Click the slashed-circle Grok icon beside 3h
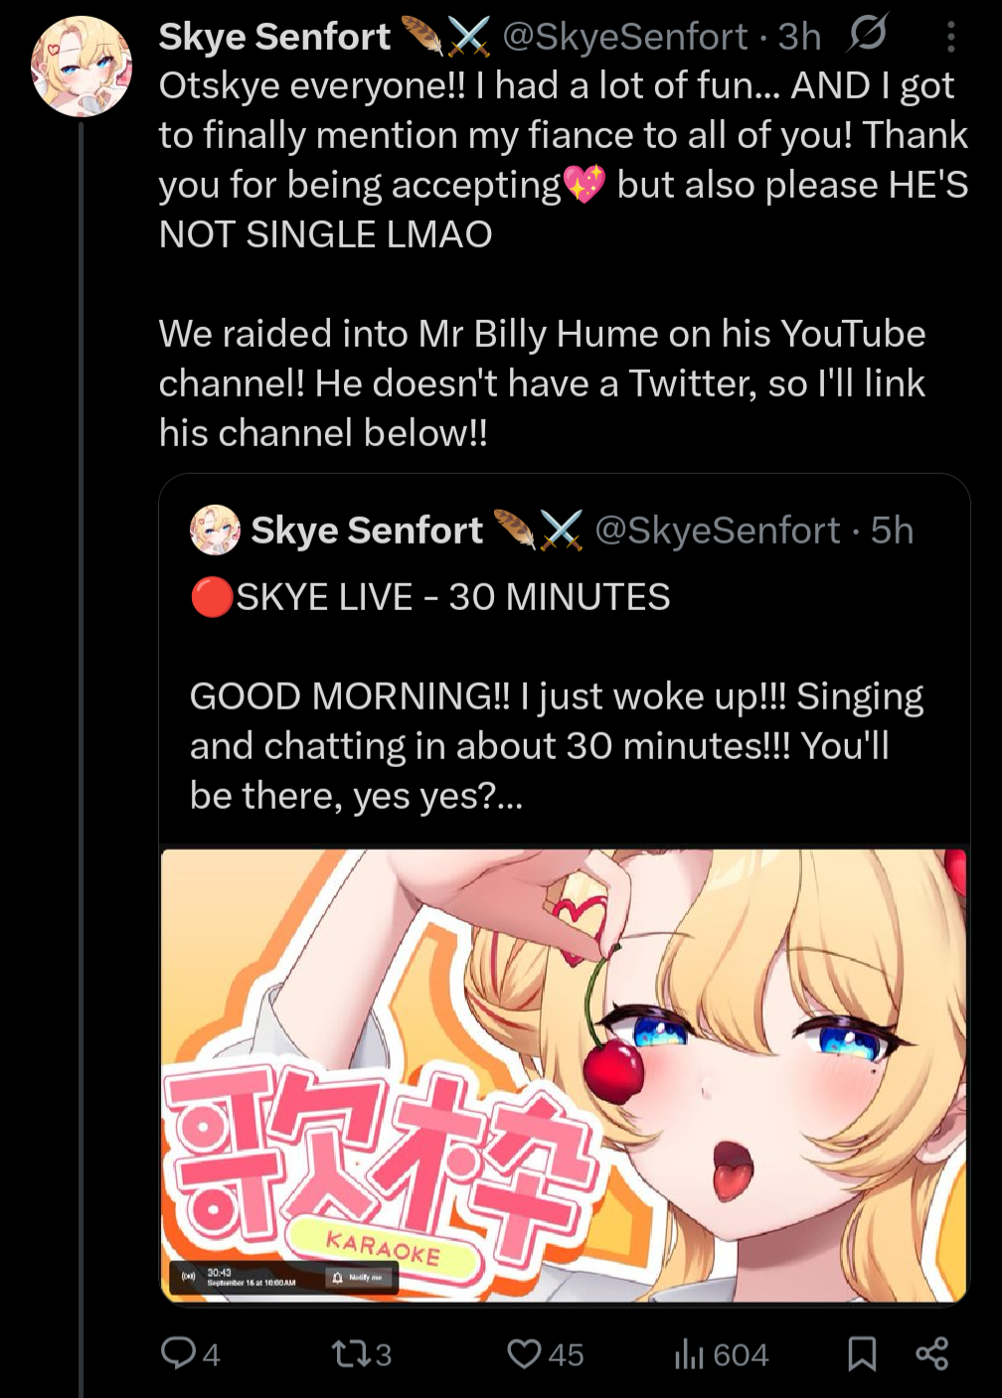 coord(868,36)
